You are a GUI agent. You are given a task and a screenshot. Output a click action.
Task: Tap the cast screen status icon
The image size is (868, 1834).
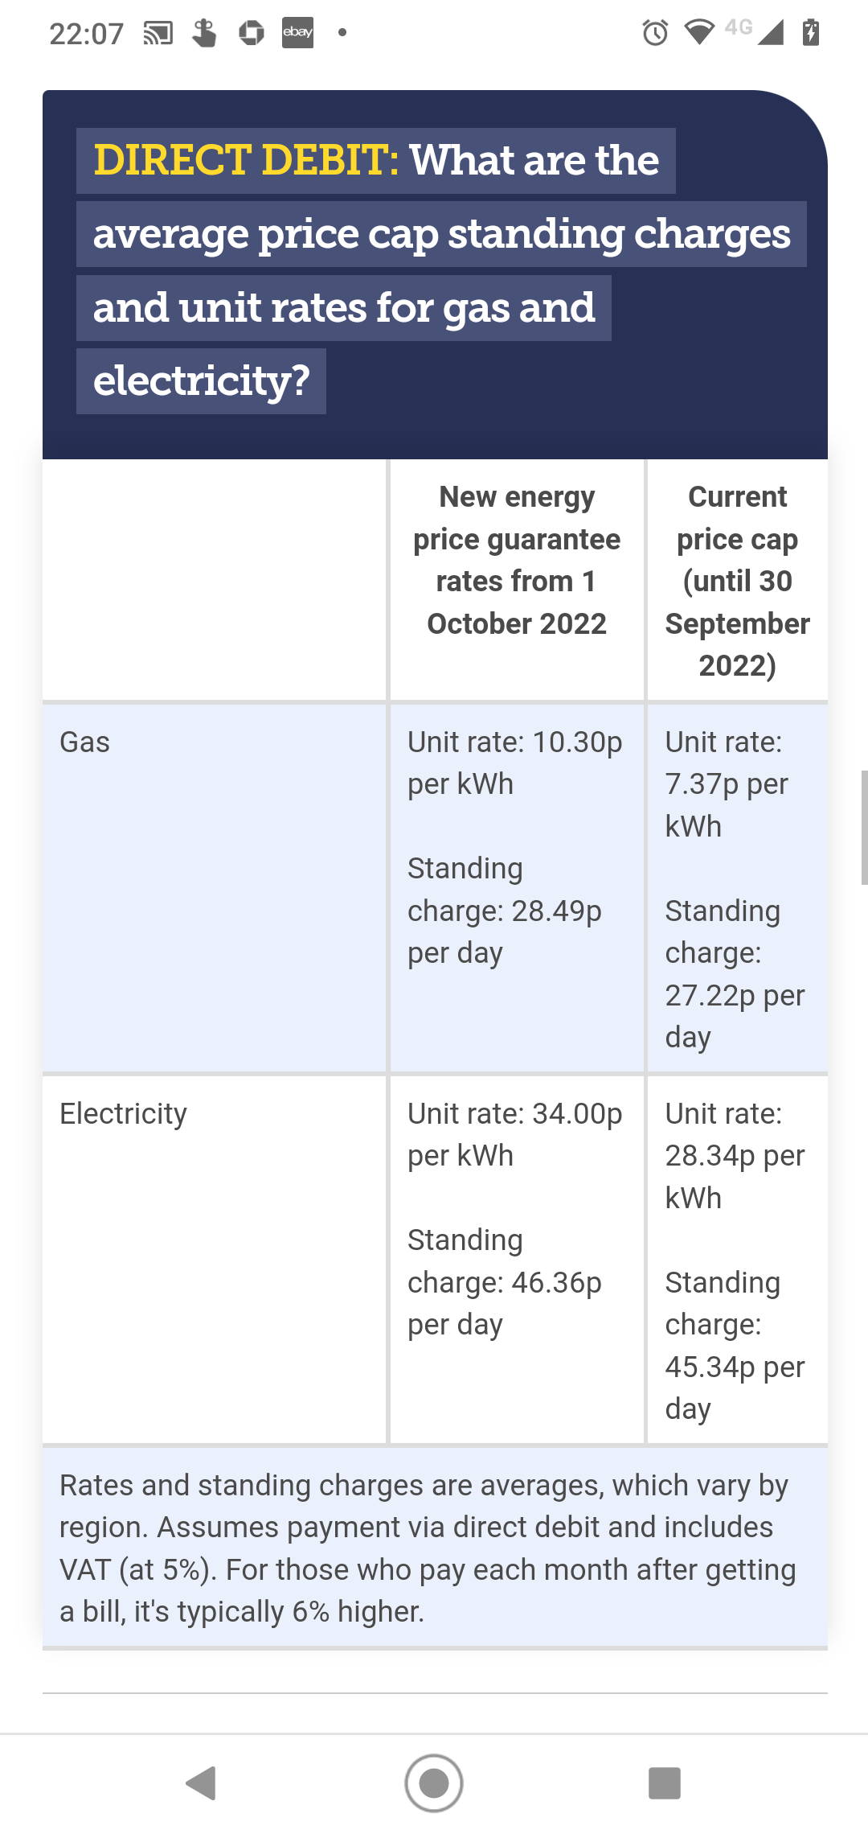(158, 33)
